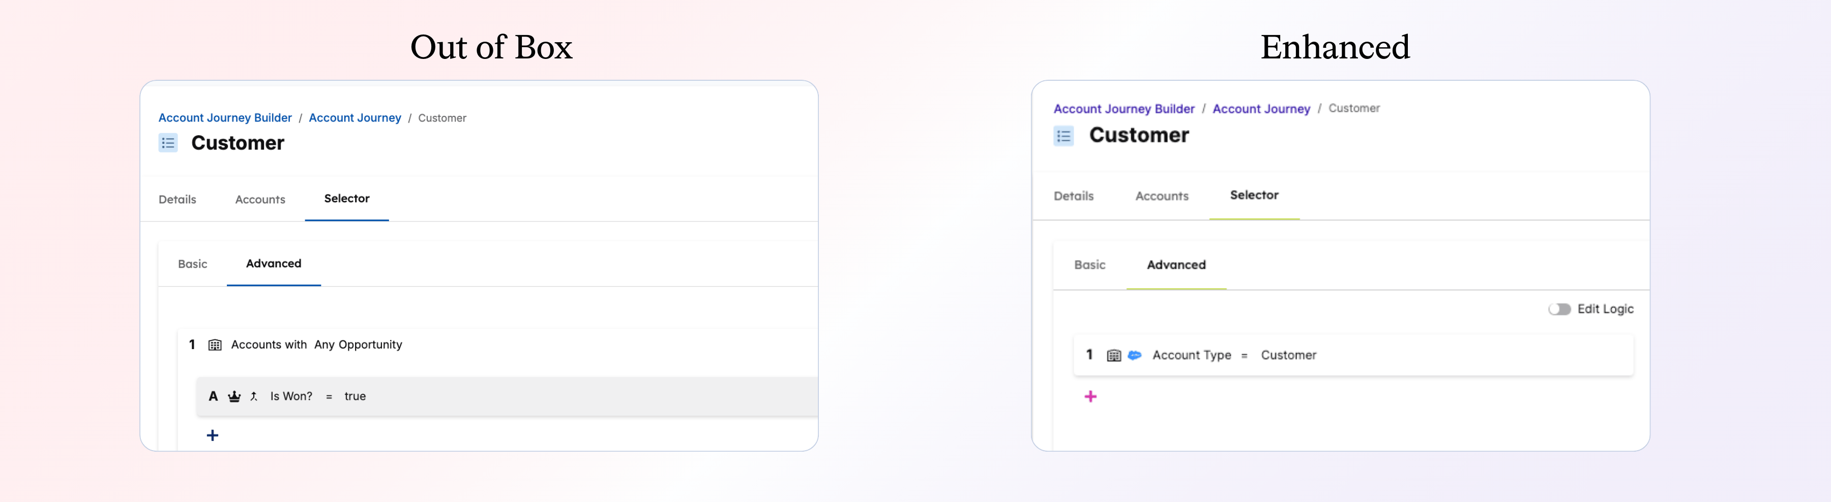Open the Is Won? field selector

coord(291,396)
